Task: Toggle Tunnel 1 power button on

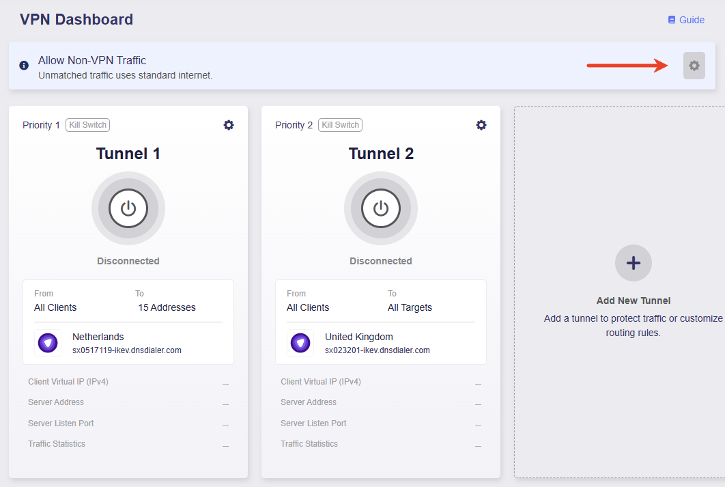Action: [128, 208]
